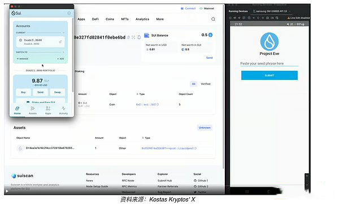Open Activity tab in Sui wallet

(63, 110)
